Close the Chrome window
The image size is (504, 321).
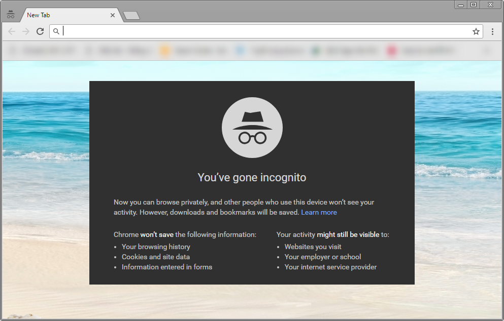tap(490, 5)
